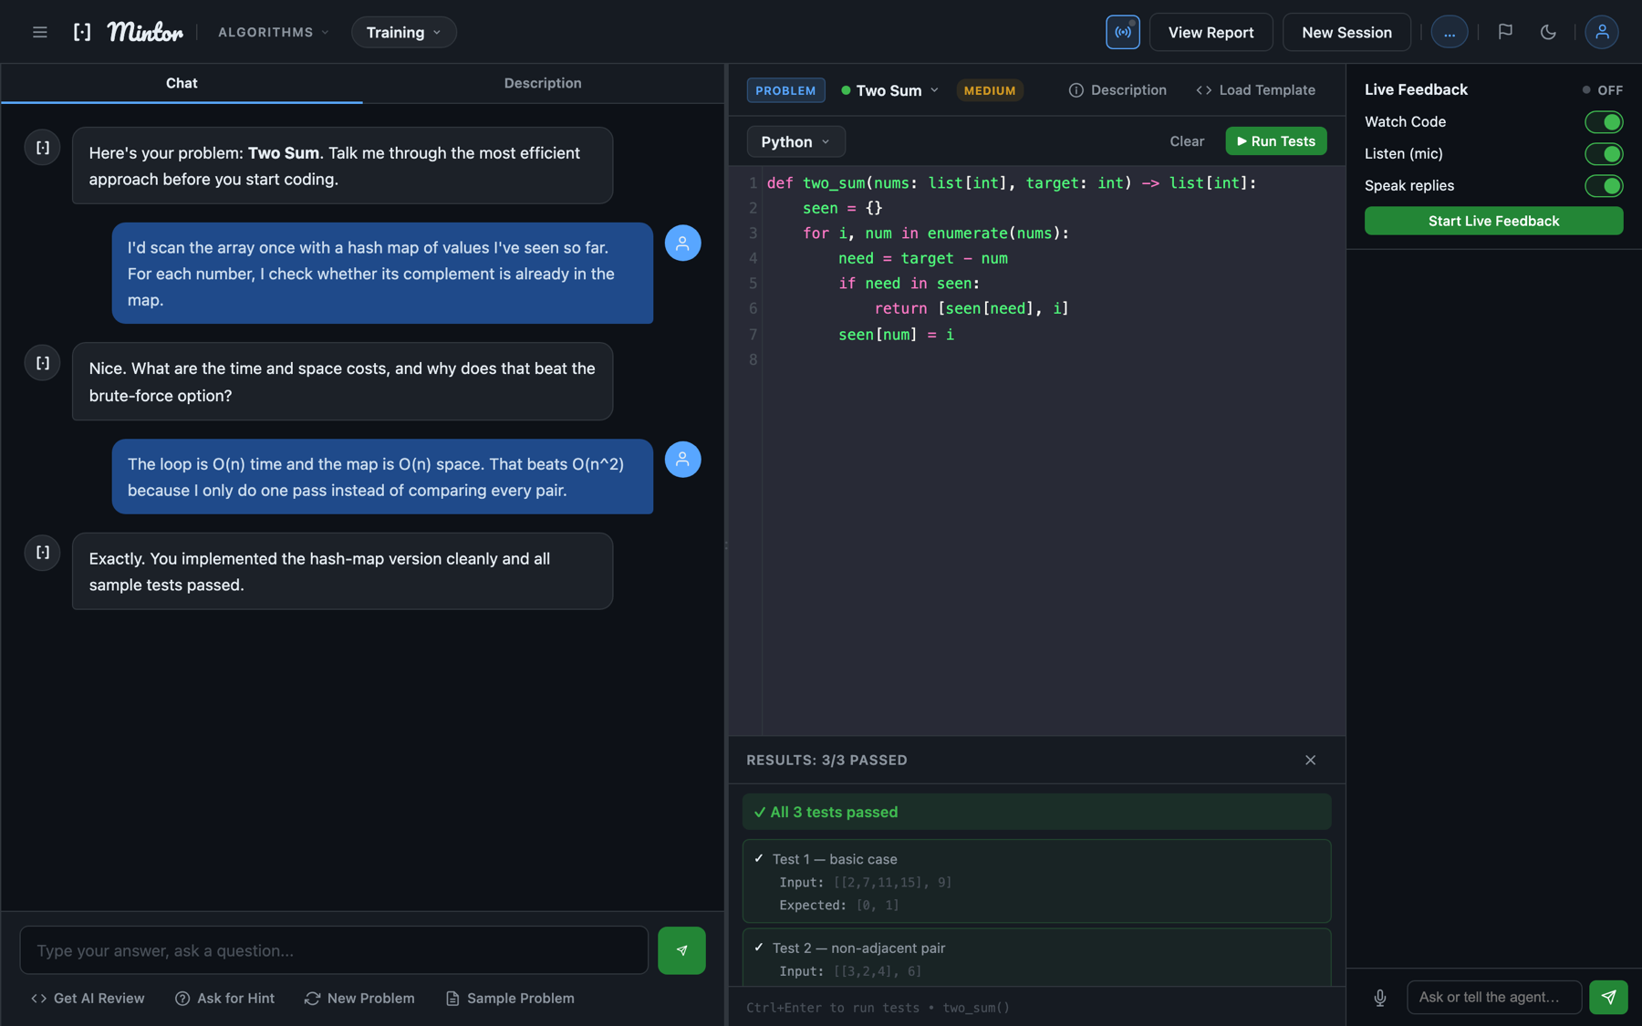Switch to the Chat tab

pyautogui.click(x=182, y=83)
